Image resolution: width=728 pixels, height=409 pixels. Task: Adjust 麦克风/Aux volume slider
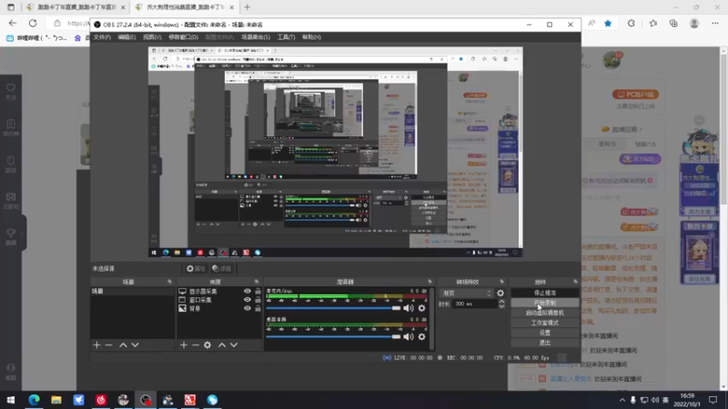pos(333,308)
